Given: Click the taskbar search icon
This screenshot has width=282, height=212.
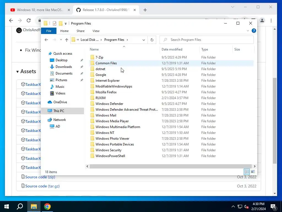Looking at the screenshot, I should [x=20, y=206].
